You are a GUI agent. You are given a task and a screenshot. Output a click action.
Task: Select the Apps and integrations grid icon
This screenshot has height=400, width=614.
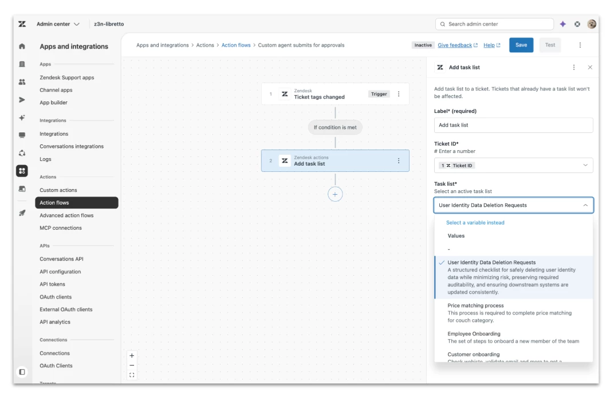pos(22,171)
